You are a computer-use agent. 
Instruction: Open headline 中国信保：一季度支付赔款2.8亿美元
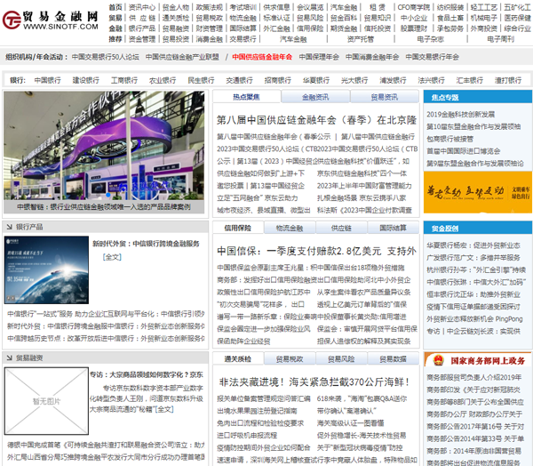click(317, 251)
